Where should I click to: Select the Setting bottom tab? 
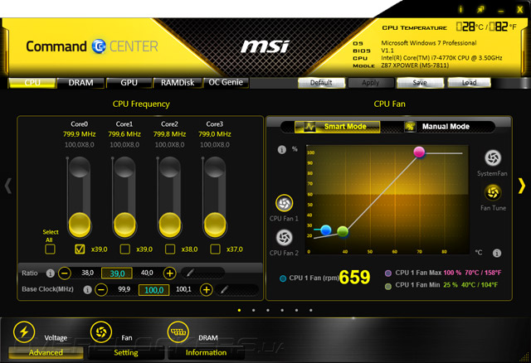125,352
